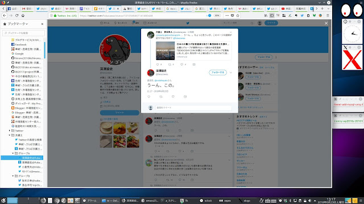Viewport: 364px width, 204px height.
Task: Open the モーメント nav item
Action: pyautogui.click(x=121, y=23)
